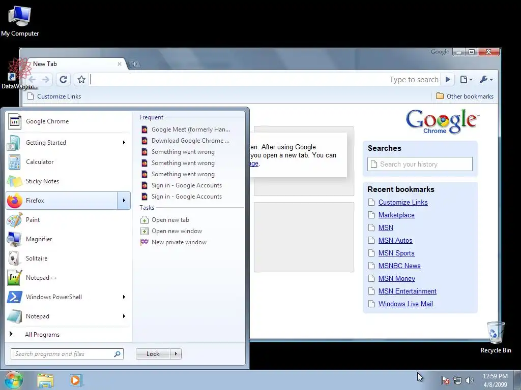Open Windows Media Player from taskbar

tap(75, 380)
